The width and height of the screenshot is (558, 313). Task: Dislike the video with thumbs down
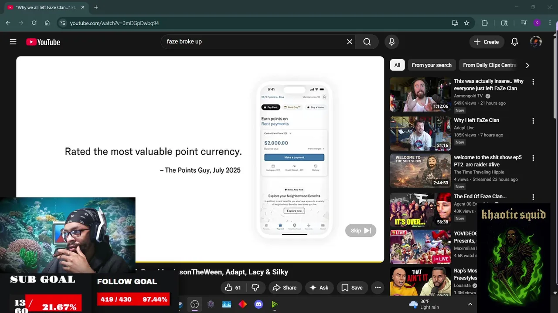click(x=255, y=287)
